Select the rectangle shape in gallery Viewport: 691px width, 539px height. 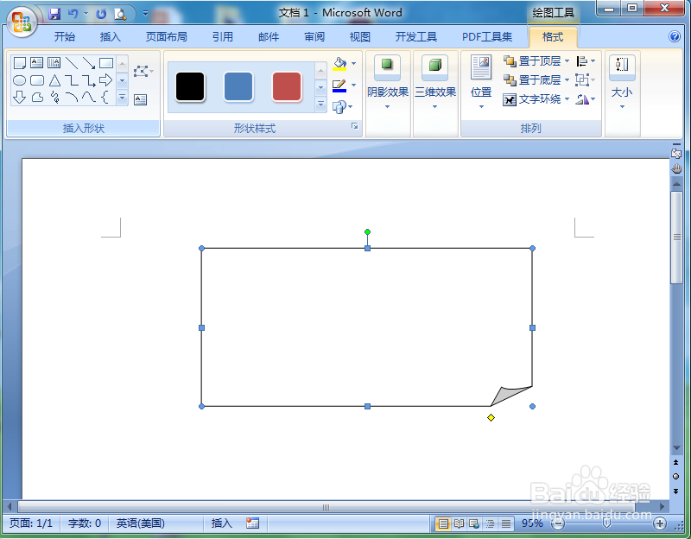point(105,63)
